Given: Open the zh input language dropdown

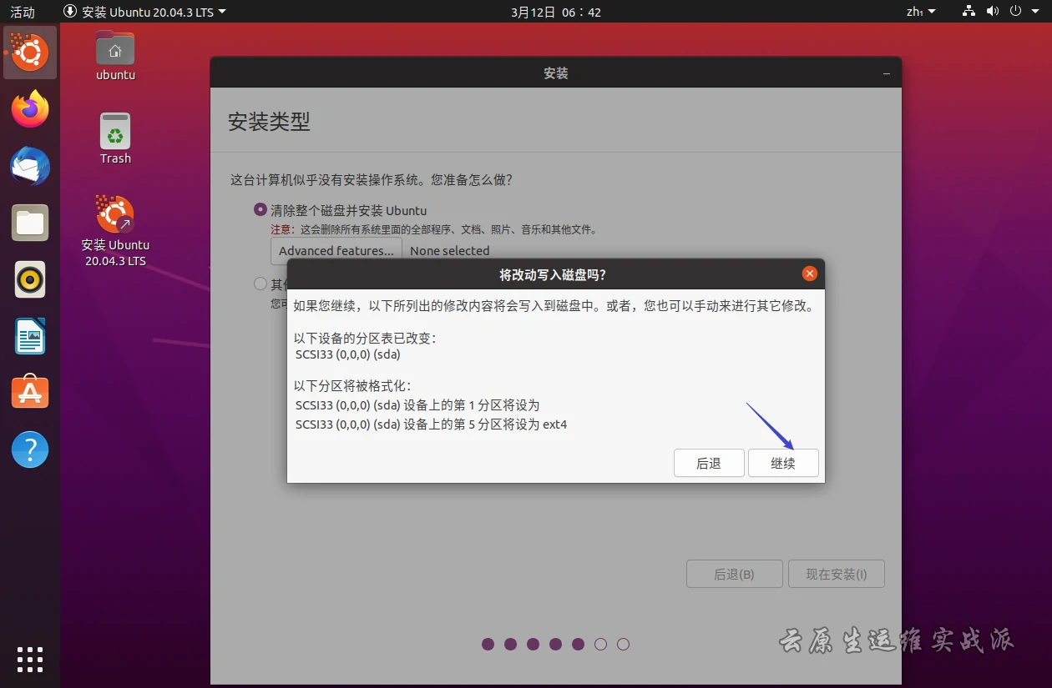Looking at the screenshot, I should (x=921, y=12).
